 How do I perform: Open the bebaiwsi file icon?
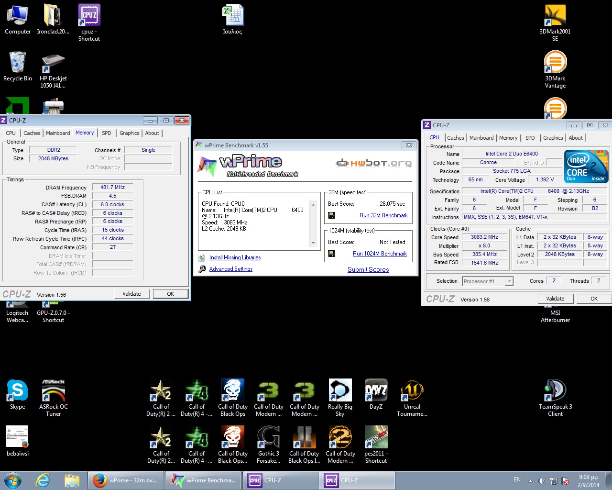coord(18,441)
